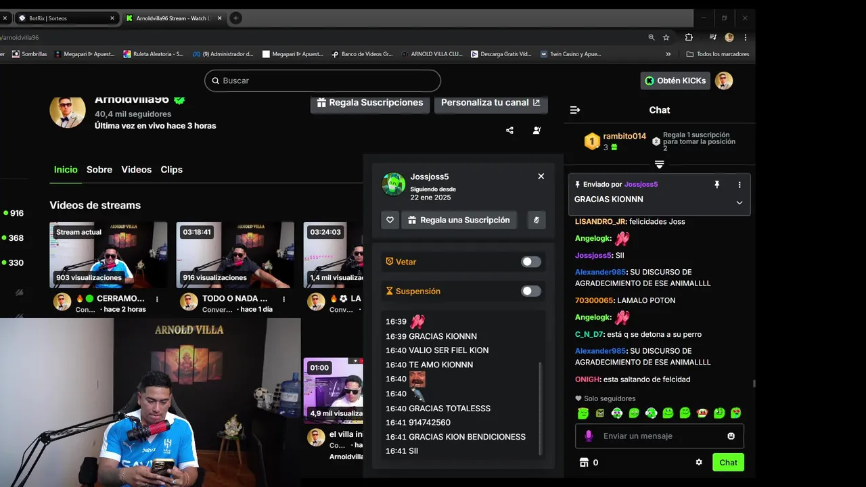Collapse the chat panel using the arrow icon

[x=575, y=110]
